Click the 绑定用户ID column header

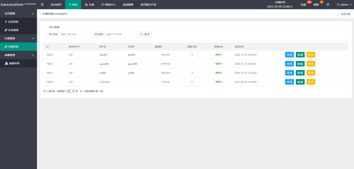74,47
